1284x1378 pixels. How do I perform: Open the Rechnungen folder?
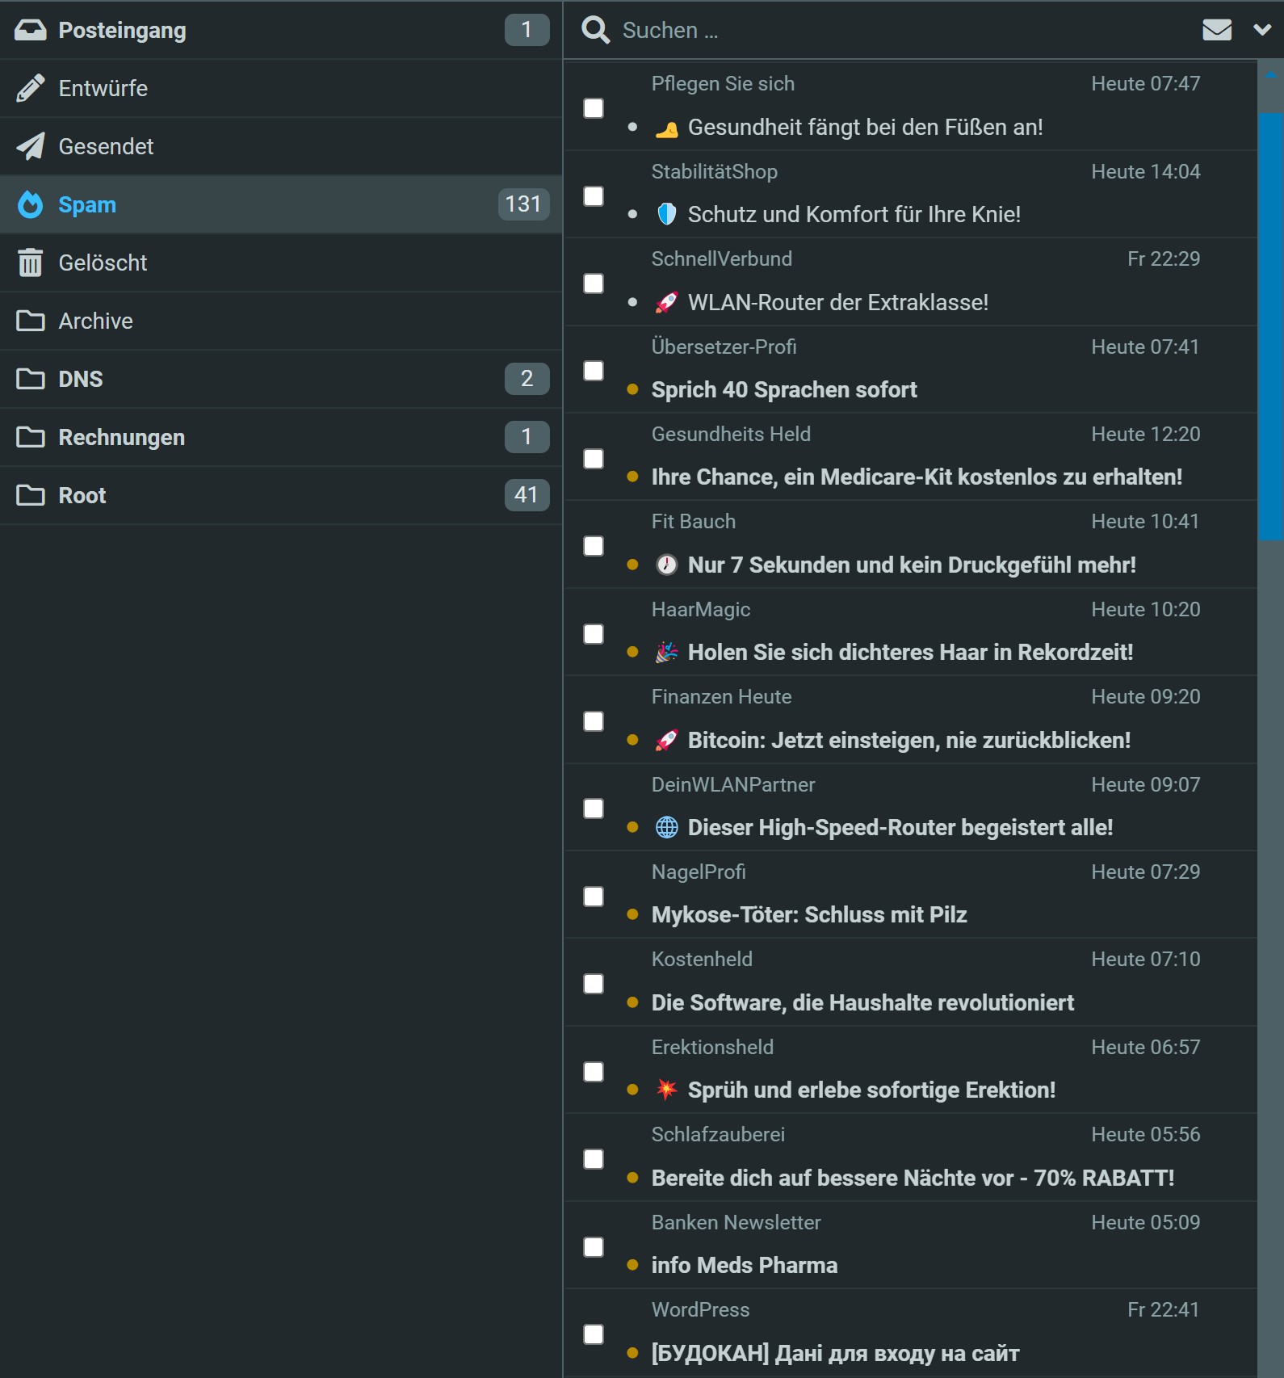121,437
